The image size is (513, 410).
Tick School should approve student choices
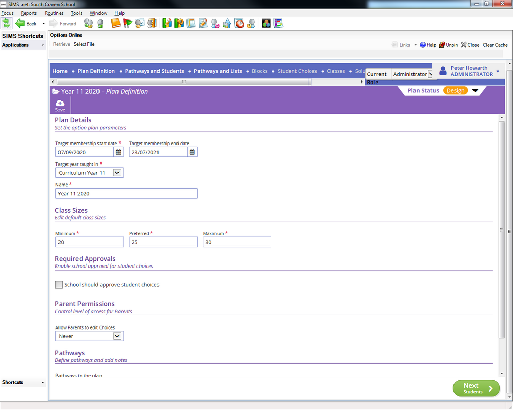[59, 285]
